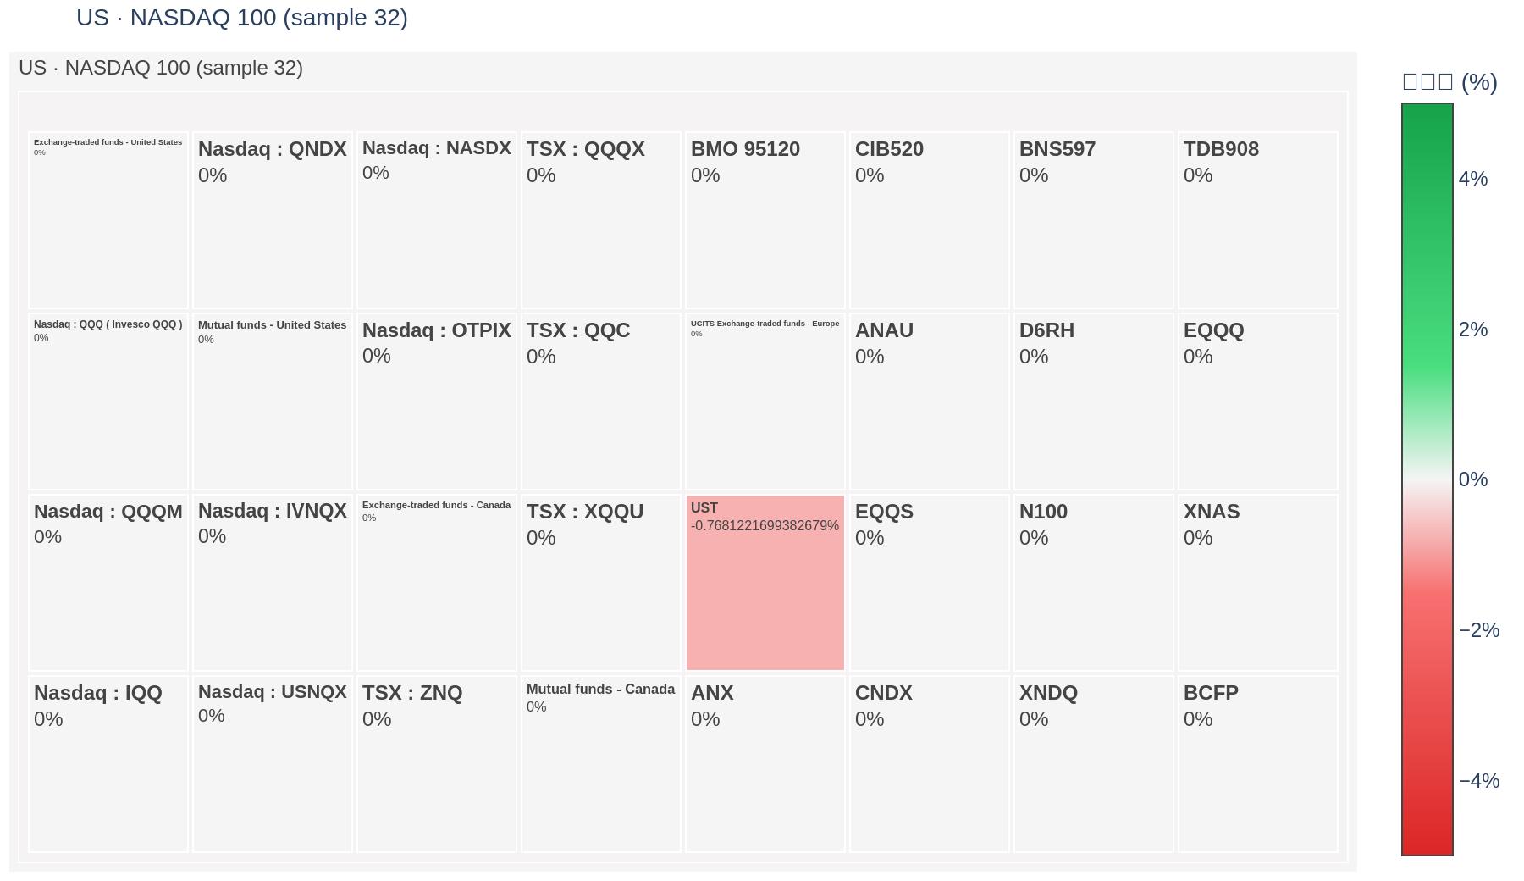Screen dimensions: 1524x881
Task: Click the -0.768% value in UST tile
Action: [x=765, y=526]
